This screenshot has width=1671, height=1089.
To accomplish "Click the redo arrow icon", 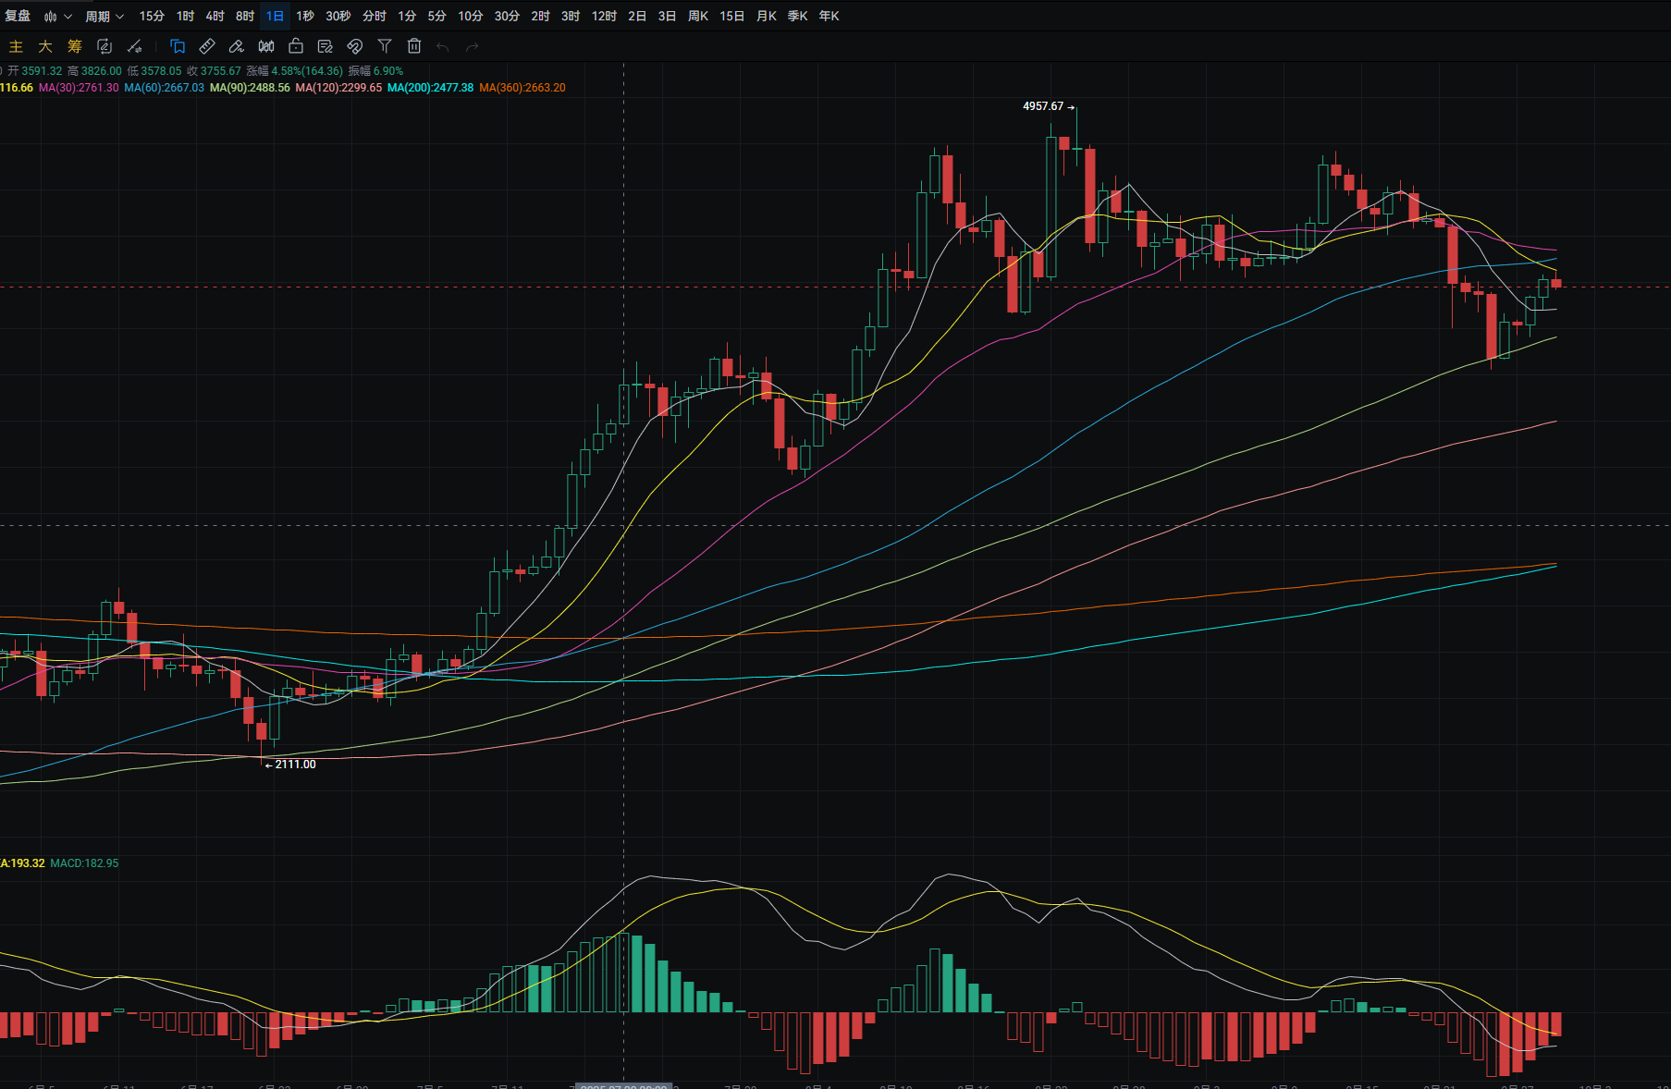I will [x=473, y=46].
